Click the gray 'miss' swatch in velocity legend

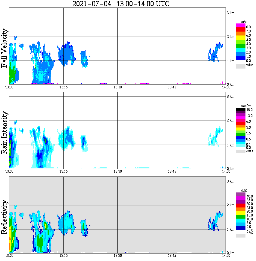241,66
